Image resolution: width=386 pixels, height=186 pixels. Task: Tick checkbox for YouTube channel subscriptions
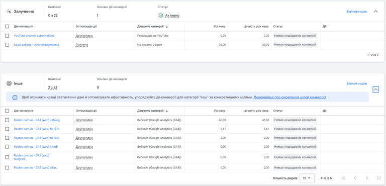(7, 36)
